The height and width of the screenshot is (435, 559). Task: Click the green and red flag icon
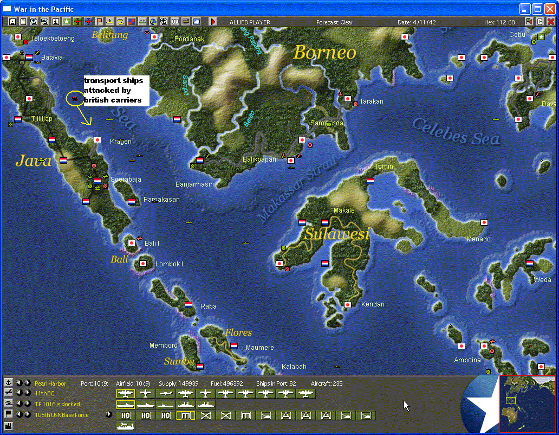click(x=529, y=22)
